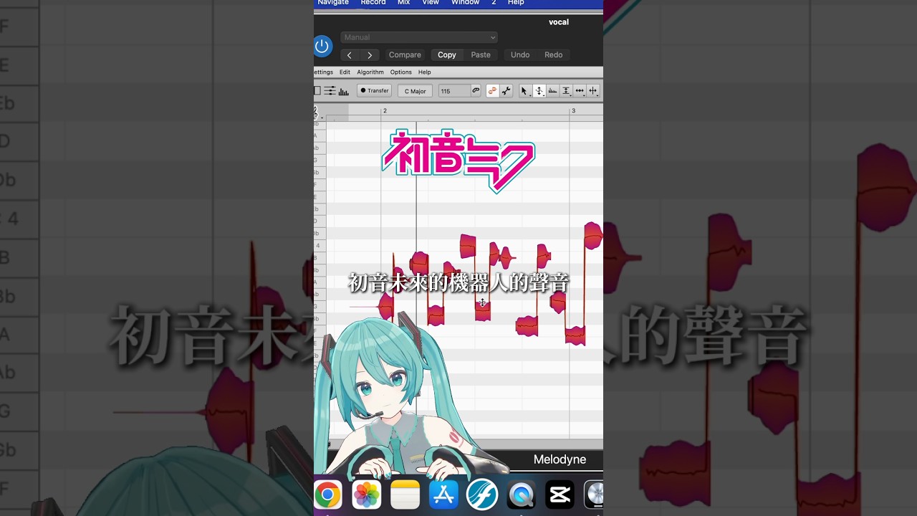917x516 pixels.
Task: Select the note blob under the move cursor
Action: [x=483, y=310]
